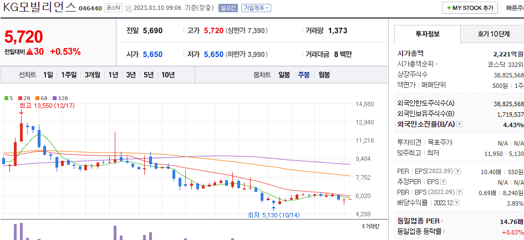Click the 전일 price 5,690
The width and height of the screenshot is (524, 240).
click(x=152, y=31)
